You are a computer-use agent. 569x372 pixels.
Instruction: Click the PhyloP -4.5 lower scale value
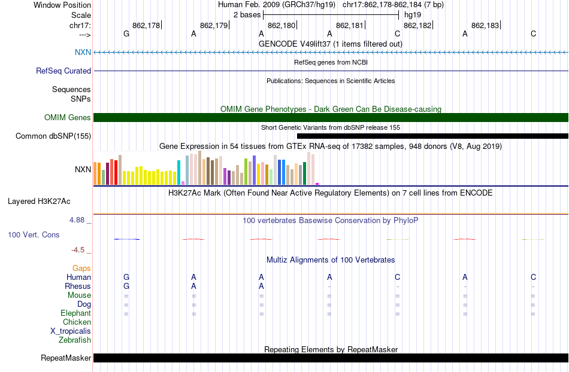pos(78,250)
